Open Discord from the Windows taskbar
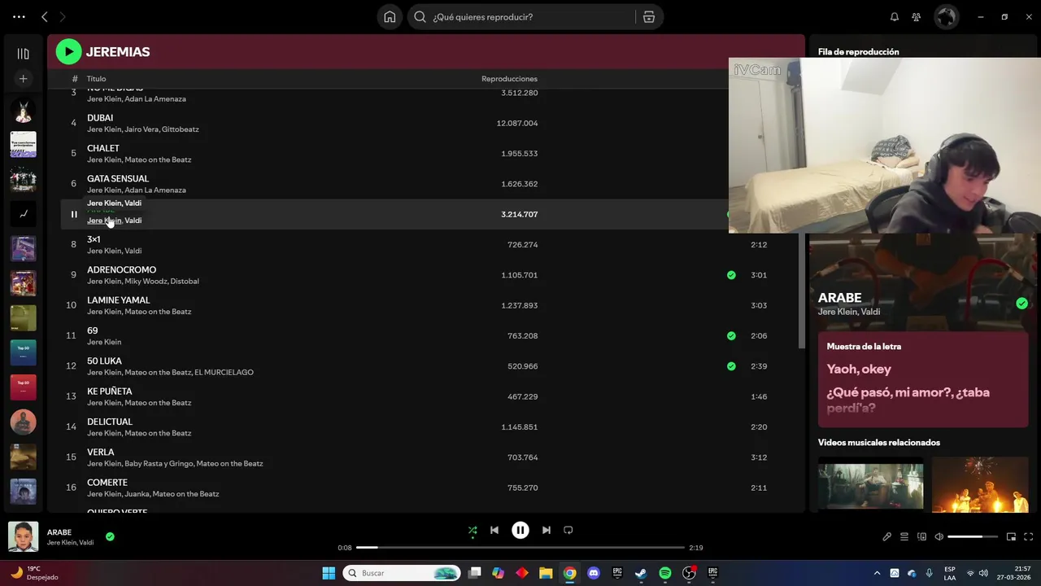Viewport: 1041px width, 586px height. click(x=594, y=573)
